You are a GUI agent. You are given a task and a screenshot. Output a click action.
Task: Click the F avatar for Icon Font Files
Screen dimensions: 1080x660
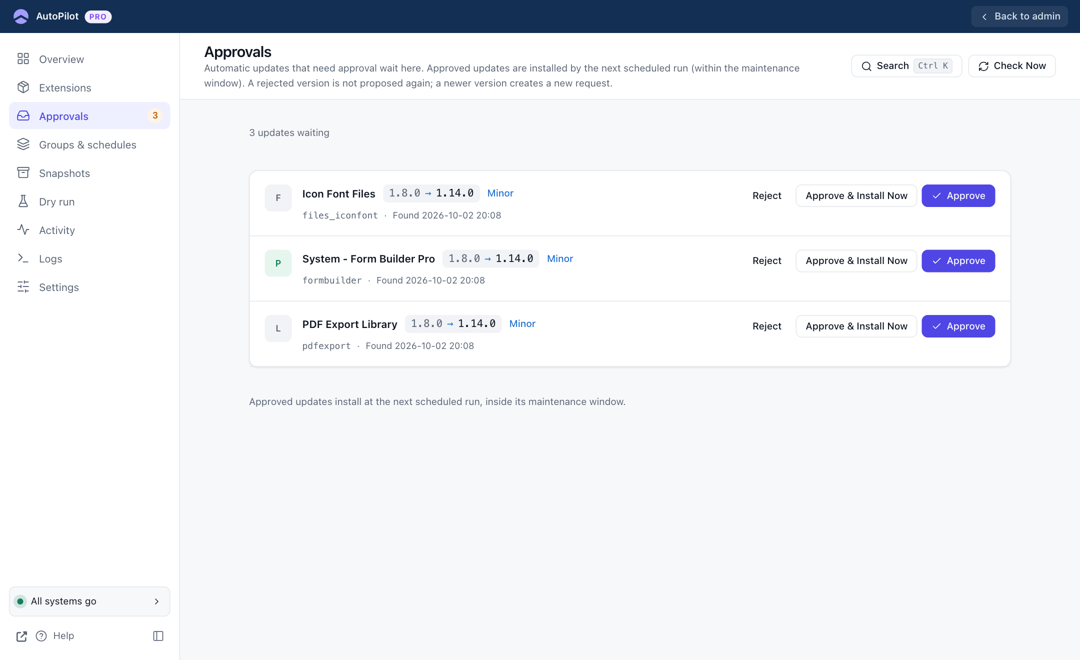click(278, 198)
